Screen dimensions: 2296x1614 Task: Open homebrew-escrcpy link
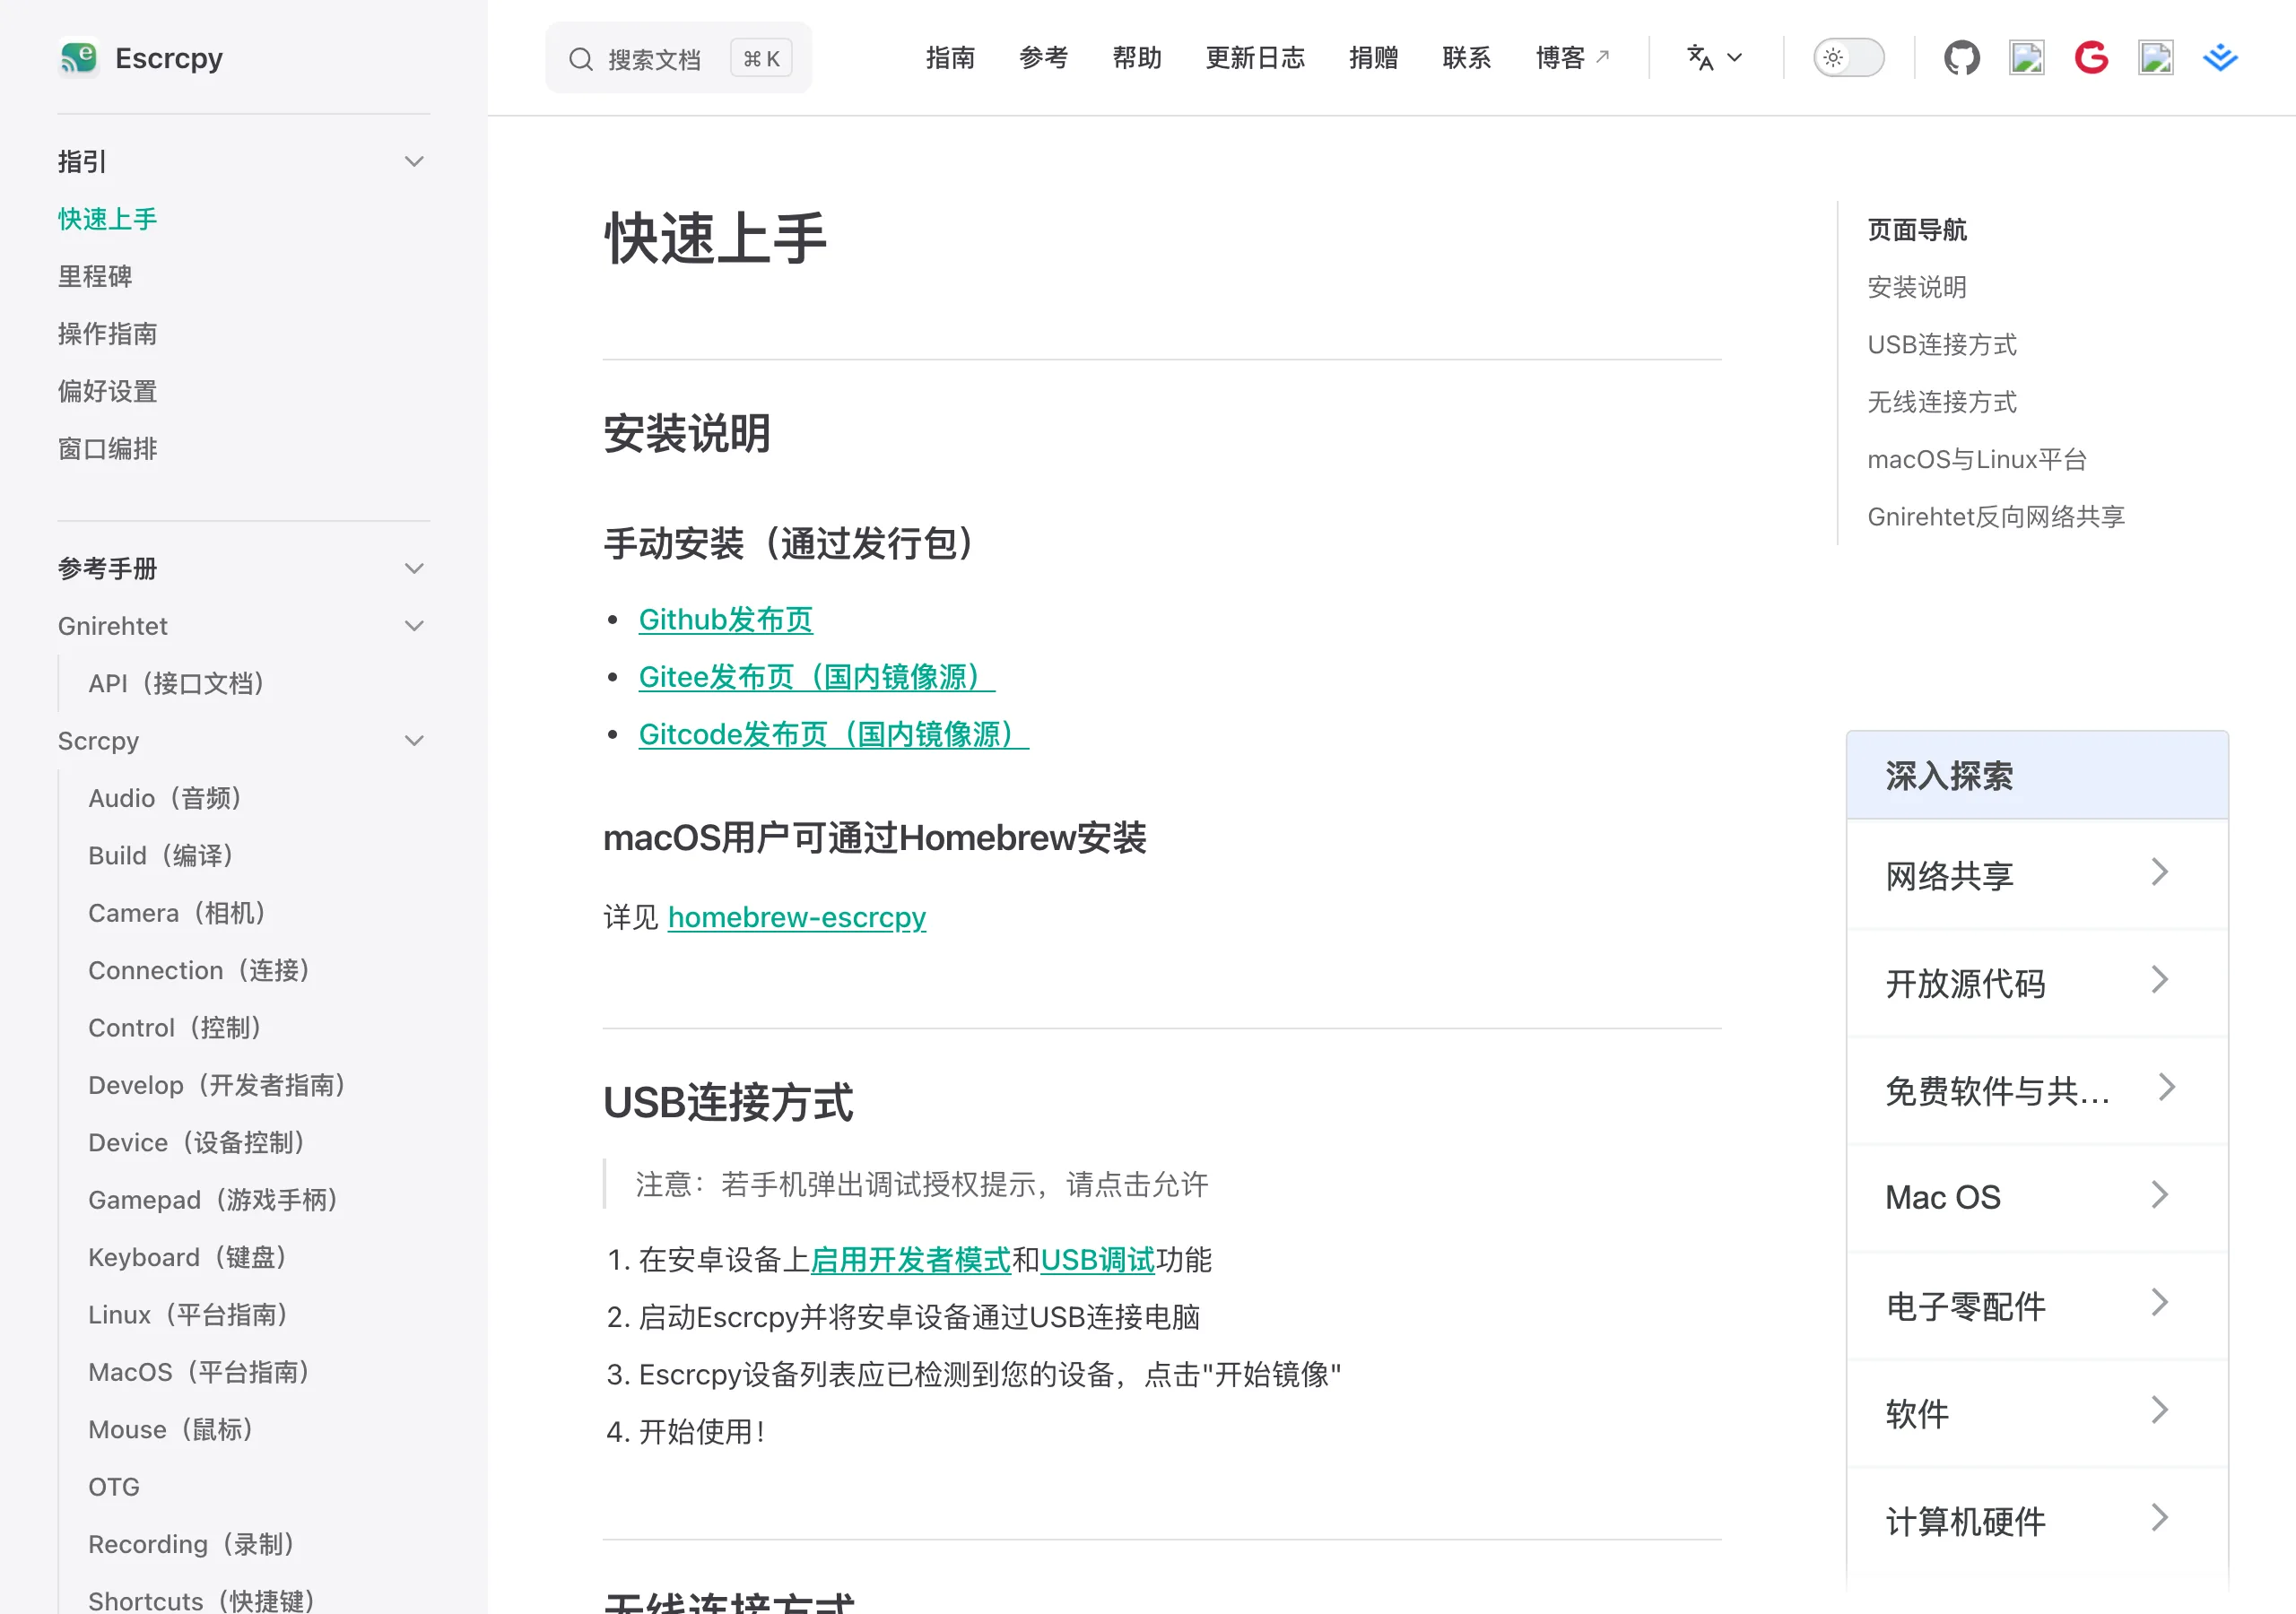797,917
